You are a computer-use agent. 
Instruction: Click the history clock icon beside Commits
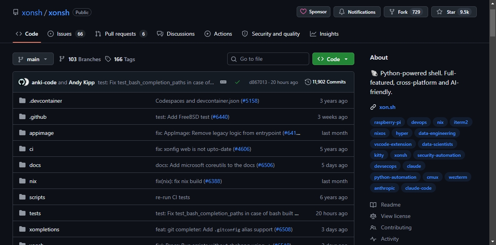point(308,82)
